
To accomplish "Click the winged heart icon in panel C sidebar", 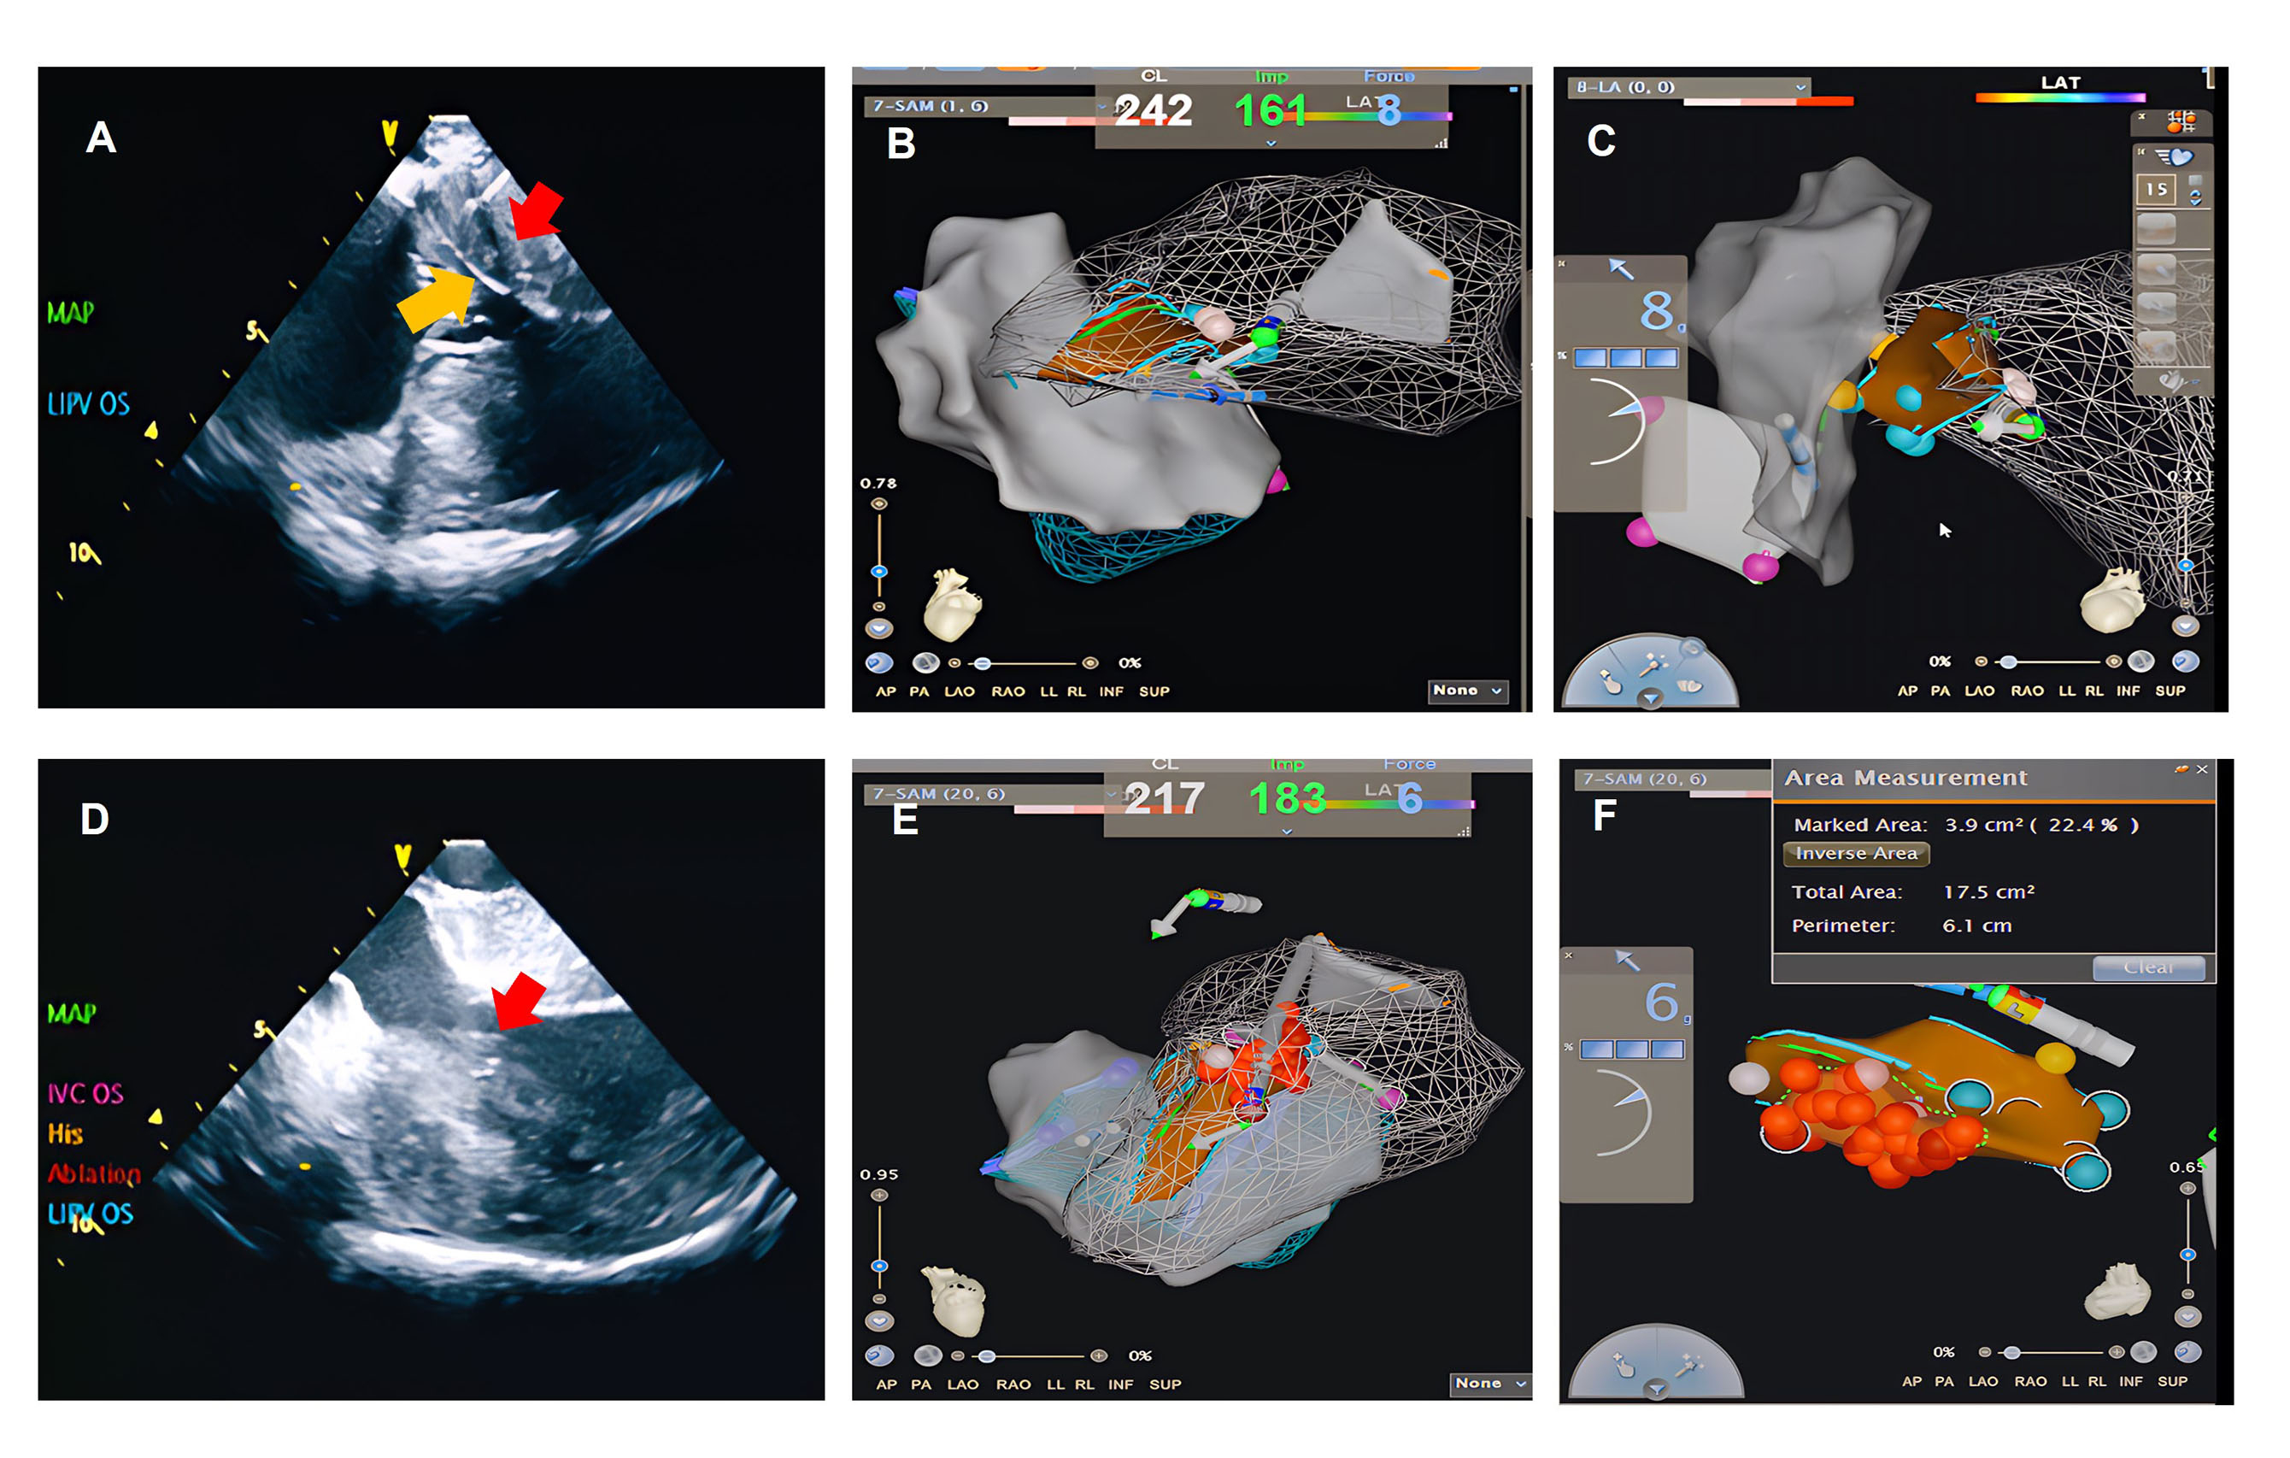I will click(2174, 156).
